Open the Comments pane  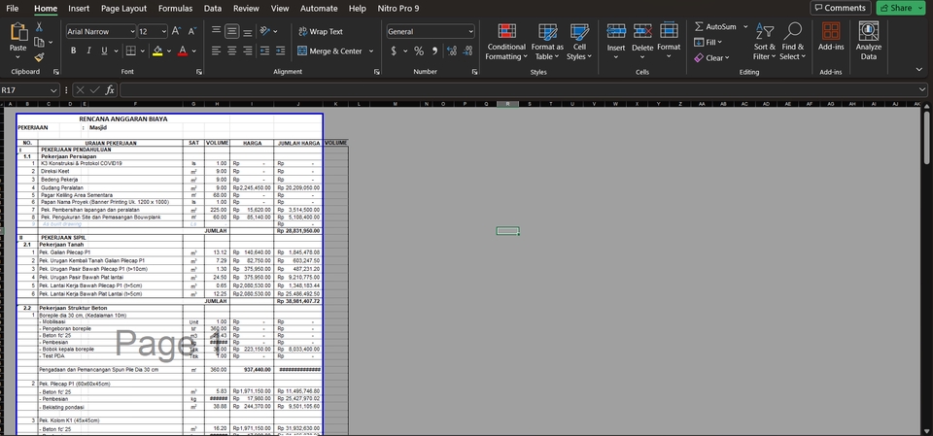pos(840,8)
